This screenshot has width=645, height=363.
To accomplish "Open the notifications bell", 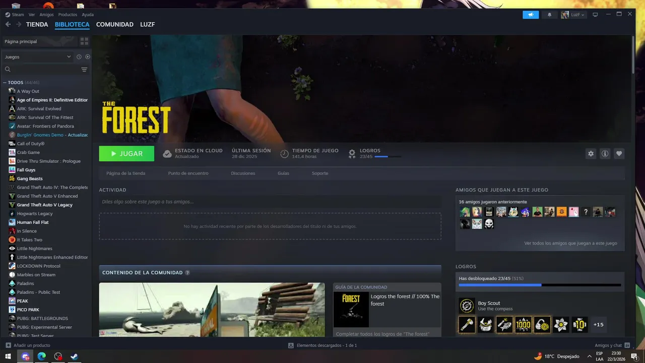I will [x=549, y=15].
